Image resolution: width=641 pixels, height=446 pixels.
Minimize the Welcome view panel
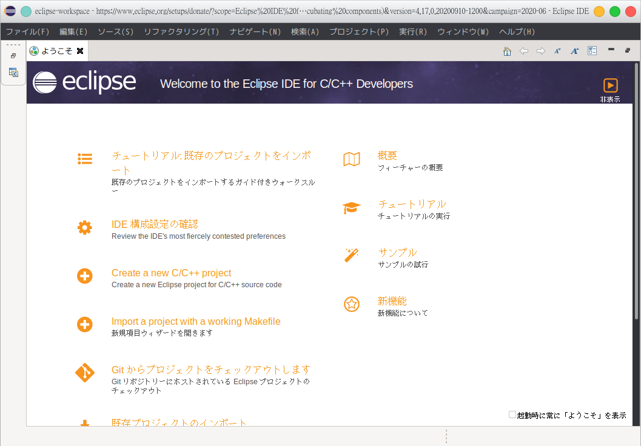coord(611,50)
